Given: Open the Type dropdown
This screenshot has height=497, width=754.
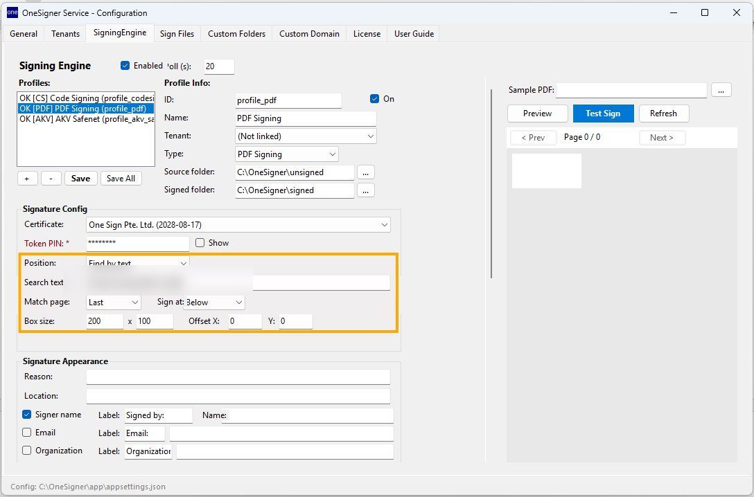Looking at the screenshot, I should 287,154.
